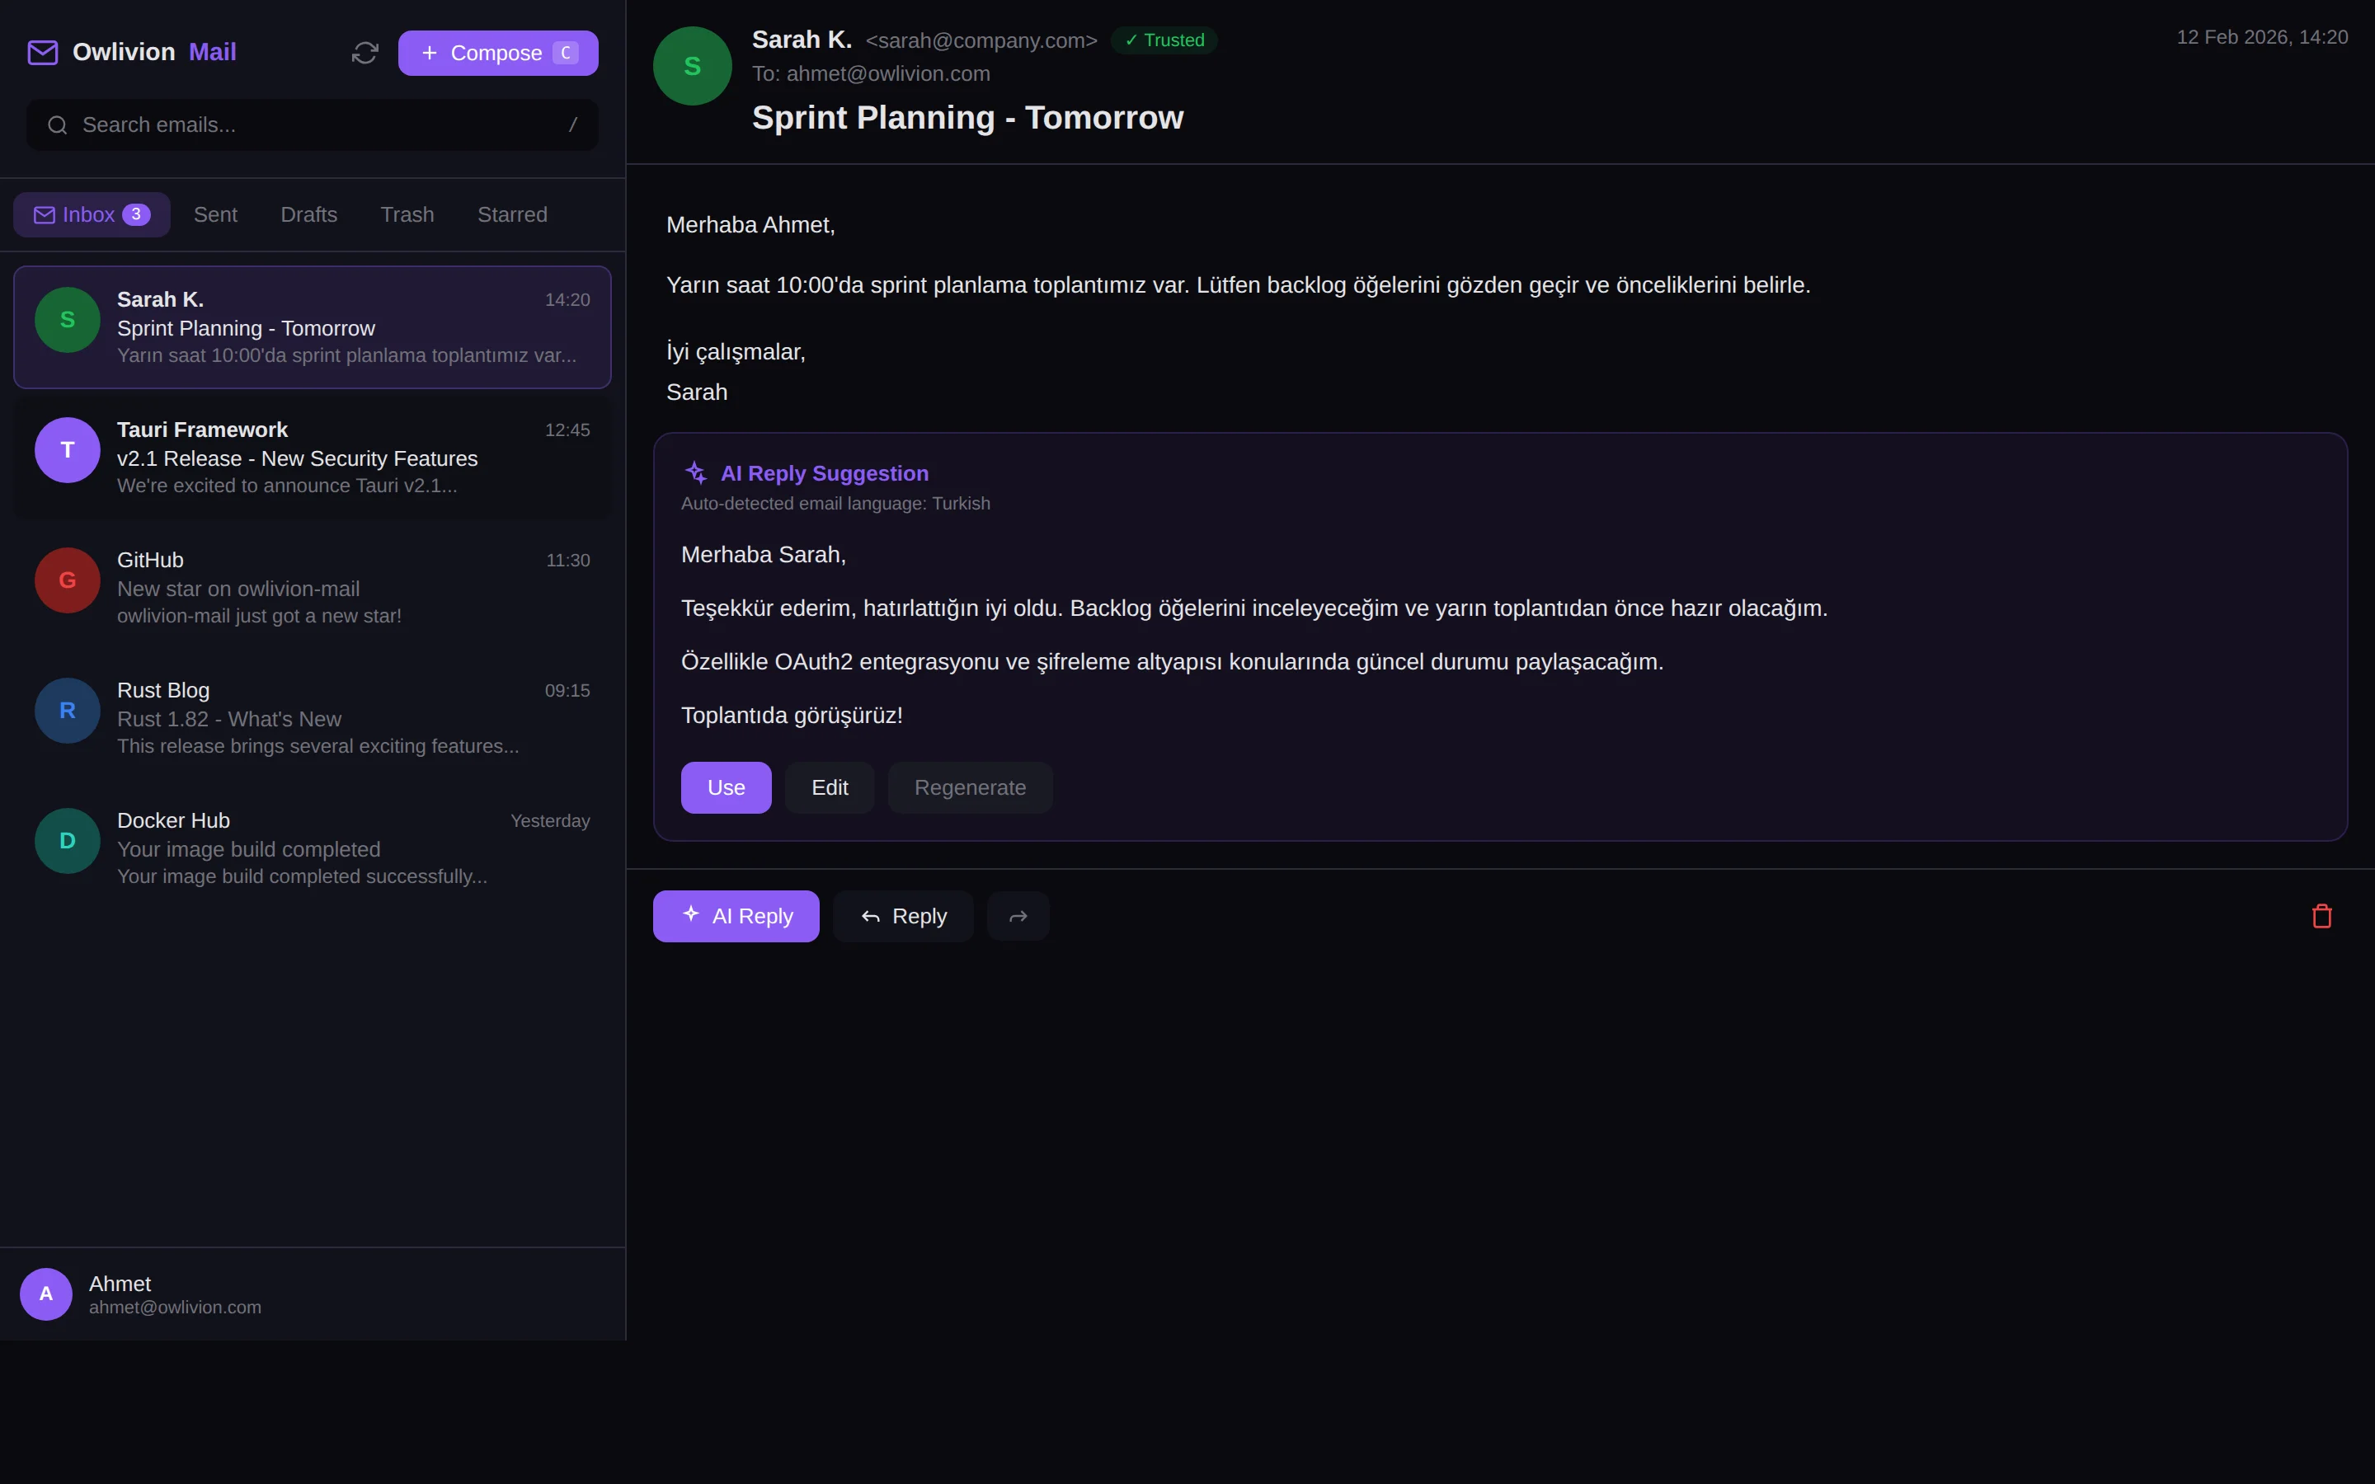Click the Owlivion Mail envelope logo
The height and width of the screenshot is (1484, 2375).
click(x=42, y=52)
